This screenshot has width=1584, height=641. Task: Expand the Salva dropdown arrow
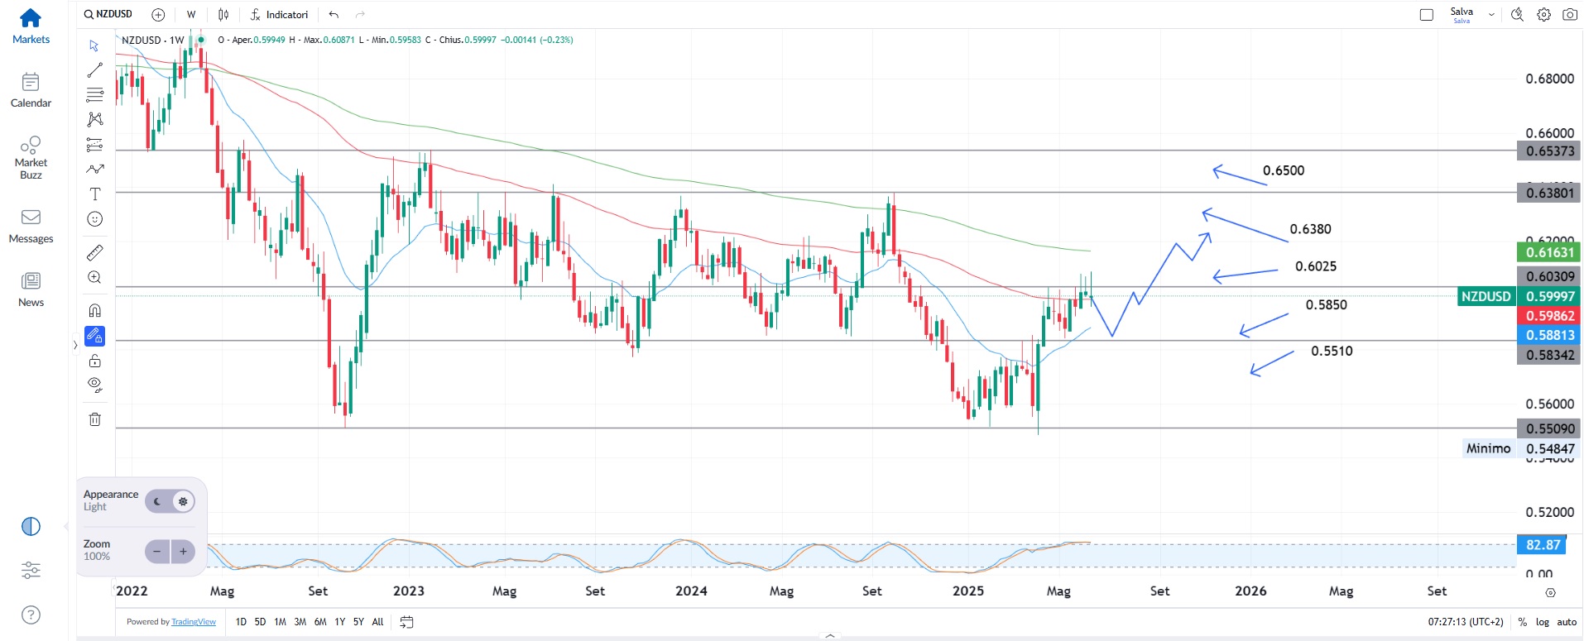[x=1491, y=15]
